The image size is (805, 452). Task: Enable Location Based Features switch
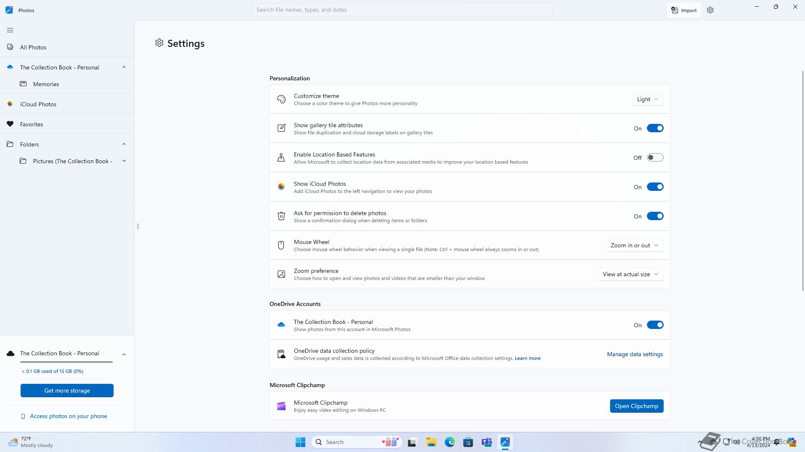(x=655, y=158)
